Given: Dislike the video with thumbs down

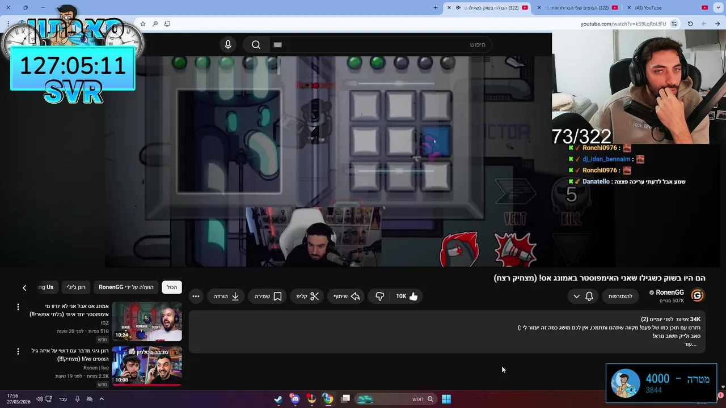Looking at the screenshot, I should click(x=379, y=296).
